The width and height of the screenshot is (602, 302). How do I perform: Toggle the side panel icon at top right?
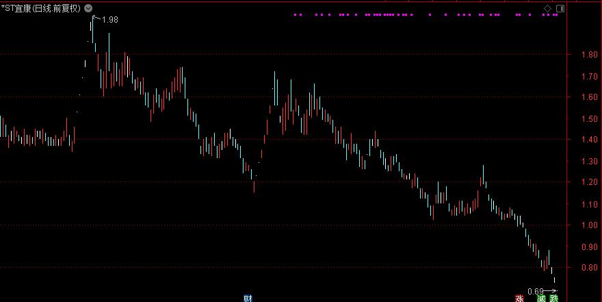click(560, 8)
